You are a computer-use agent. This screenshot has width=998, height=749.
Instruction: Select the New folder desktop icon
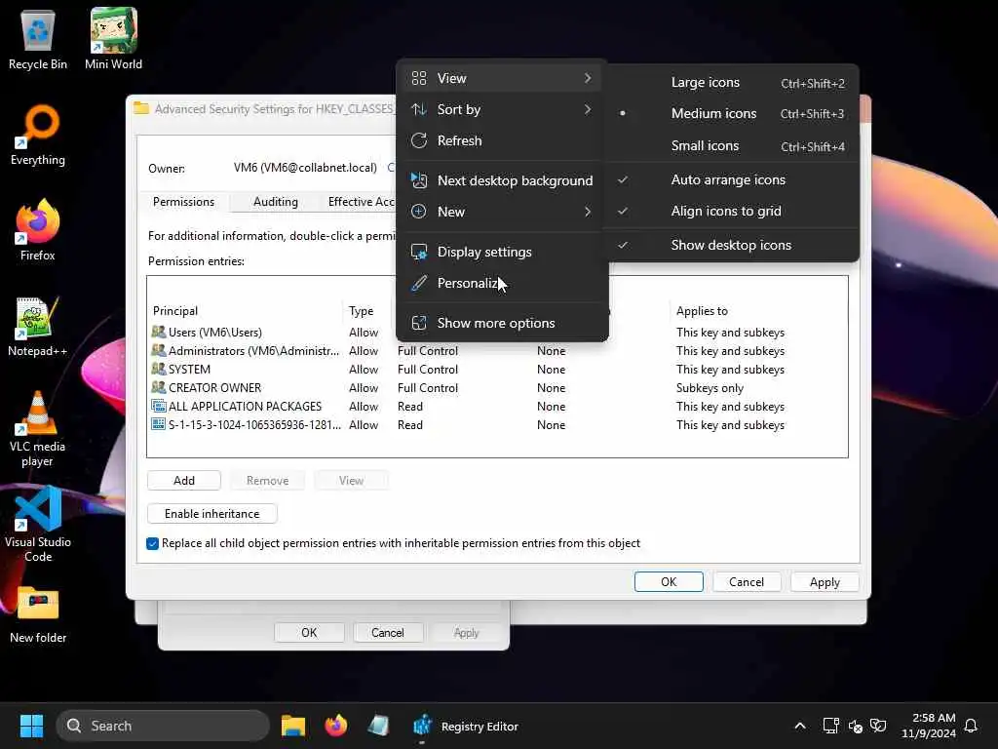click(x=38, y=614)
